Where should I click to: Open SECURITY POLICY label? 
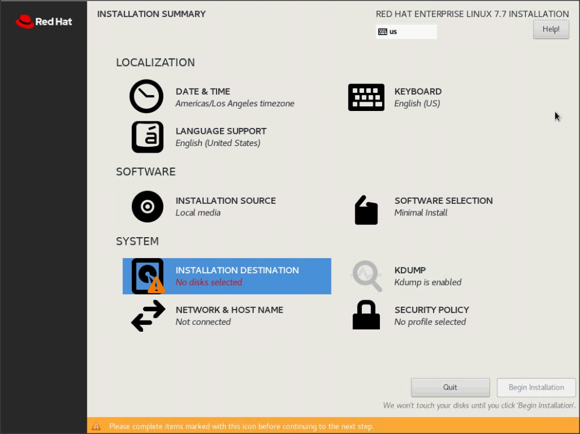[x=432, y=310]
